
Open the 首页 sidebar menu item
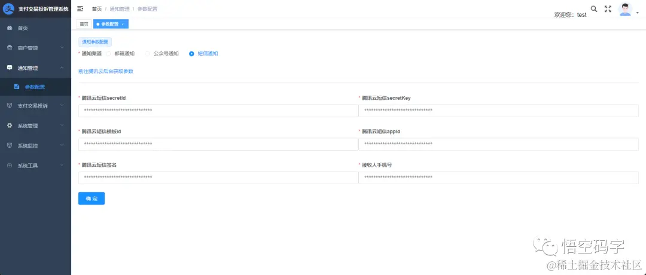pos(35,29)
